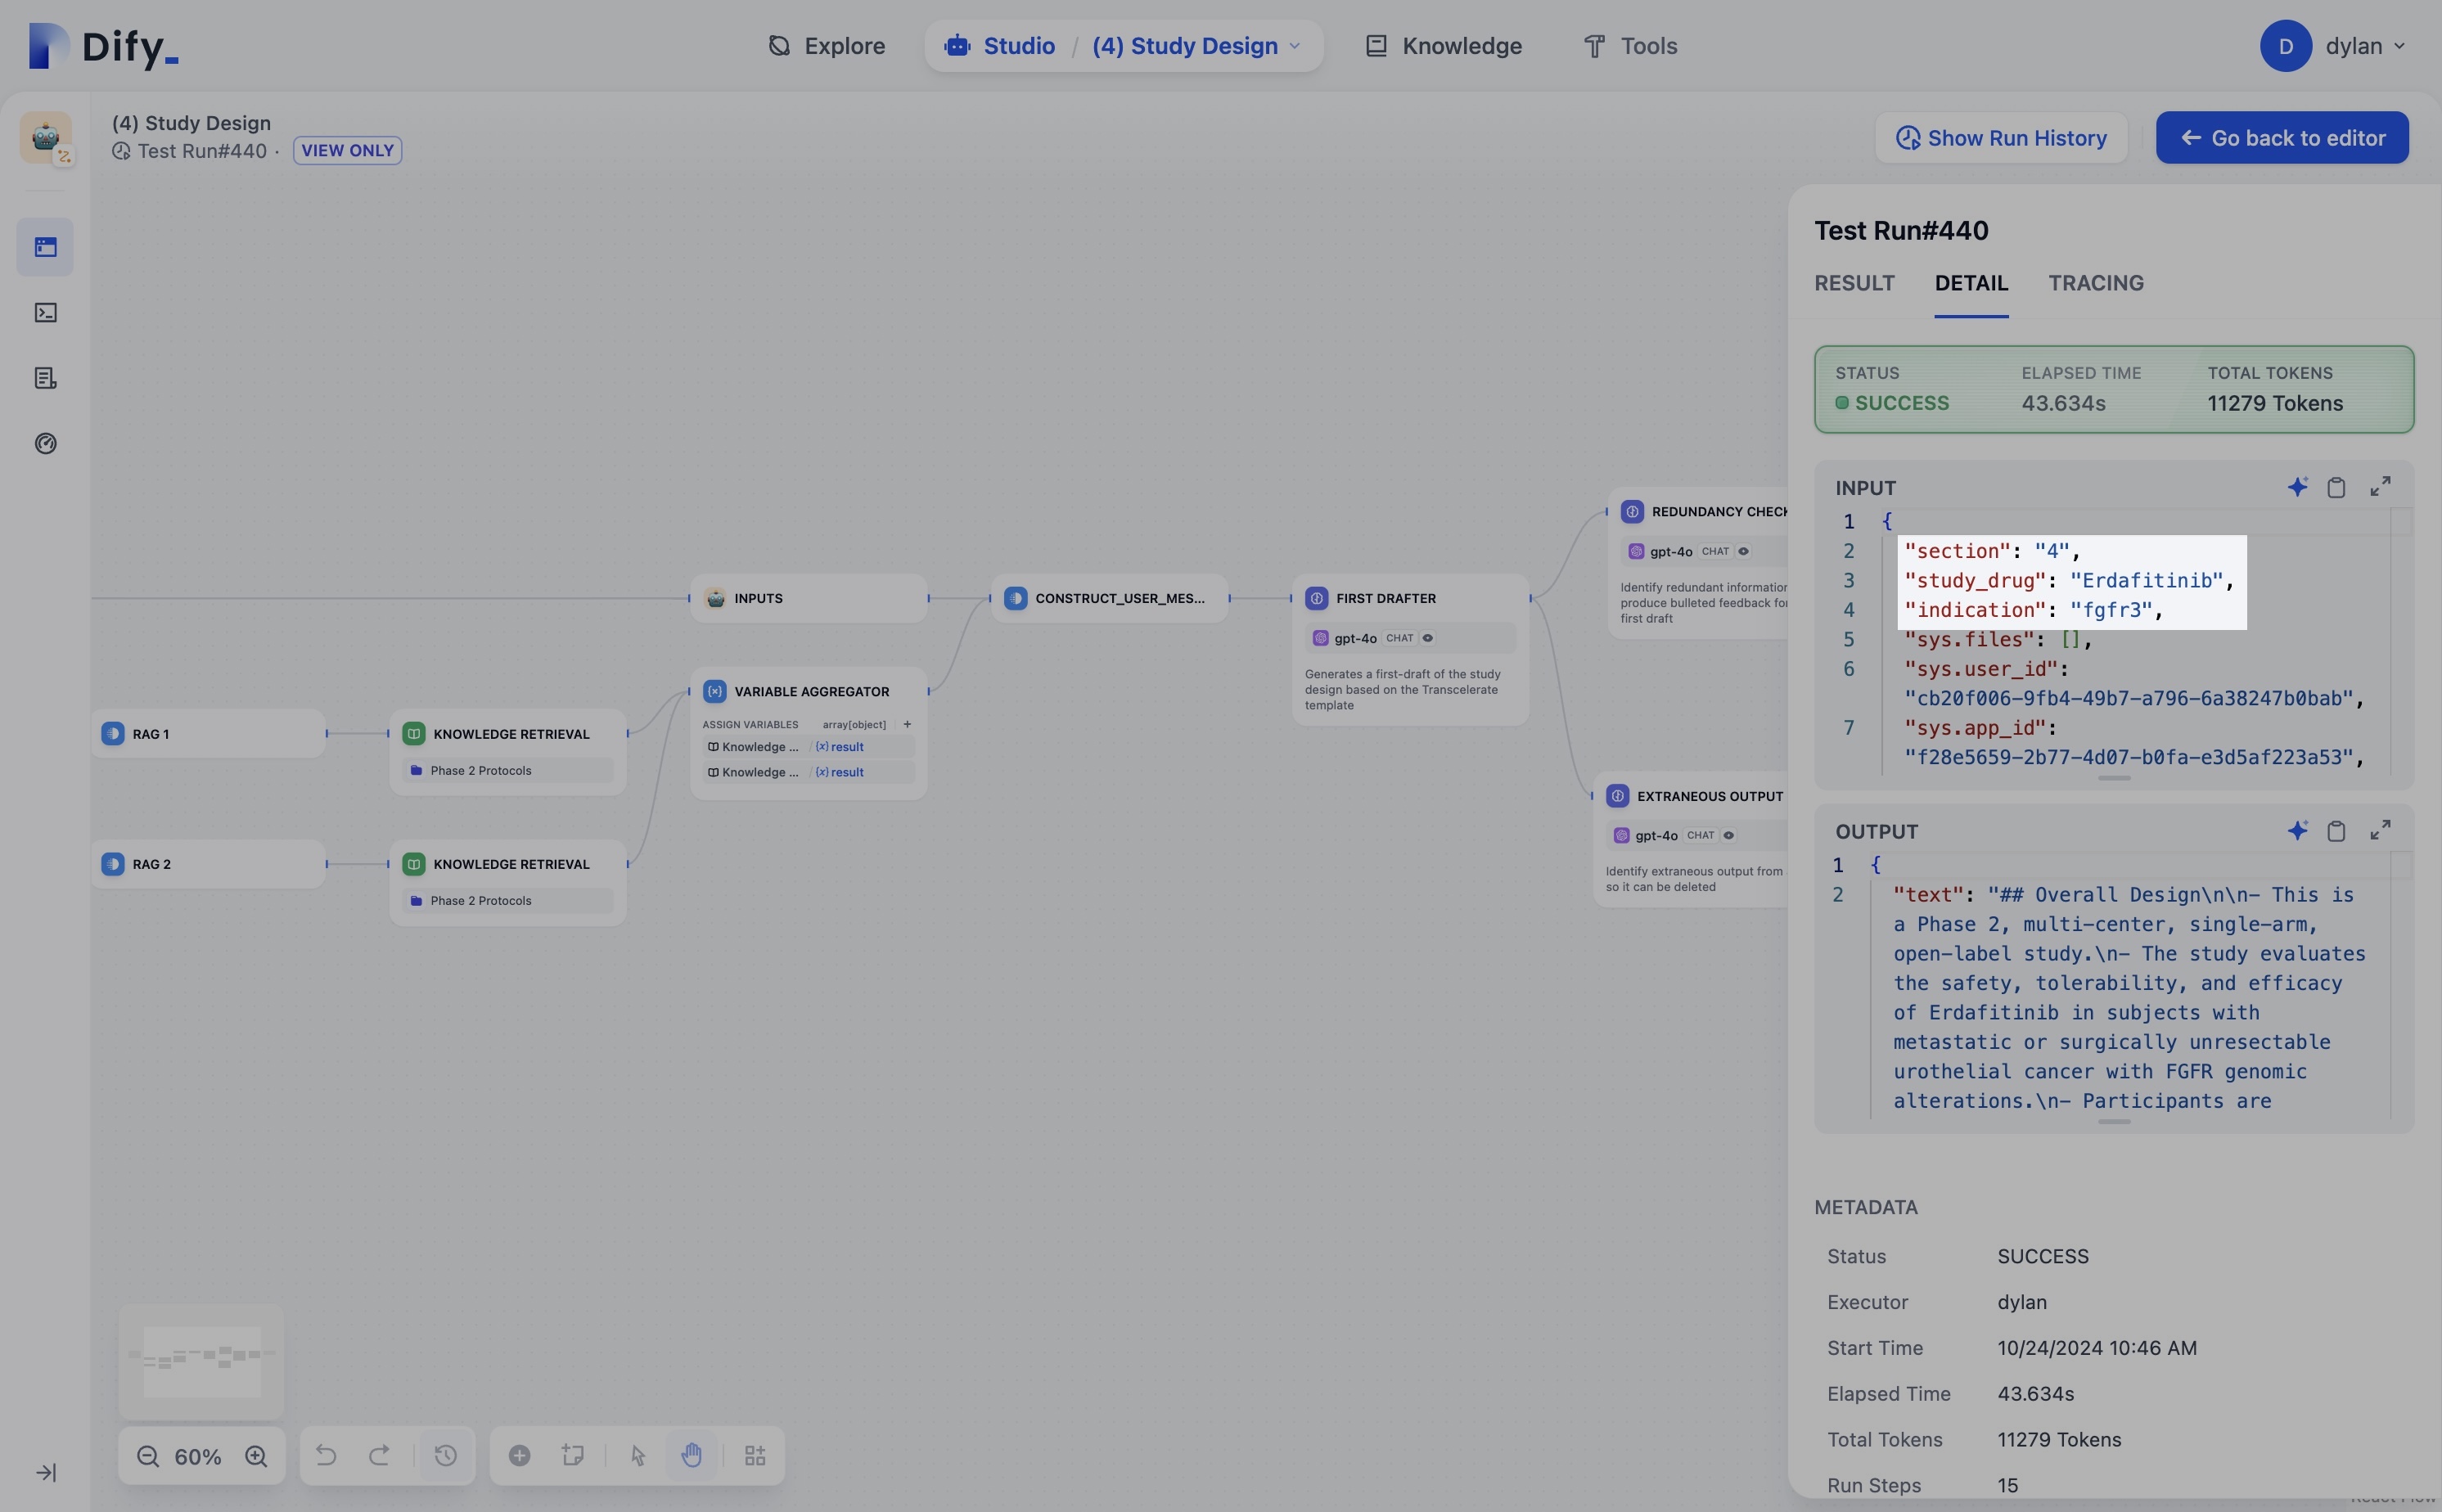Click the plus in ASSIGN VARIABLES row
Screen dimensions: 2442x1512
tap(907, 724)
